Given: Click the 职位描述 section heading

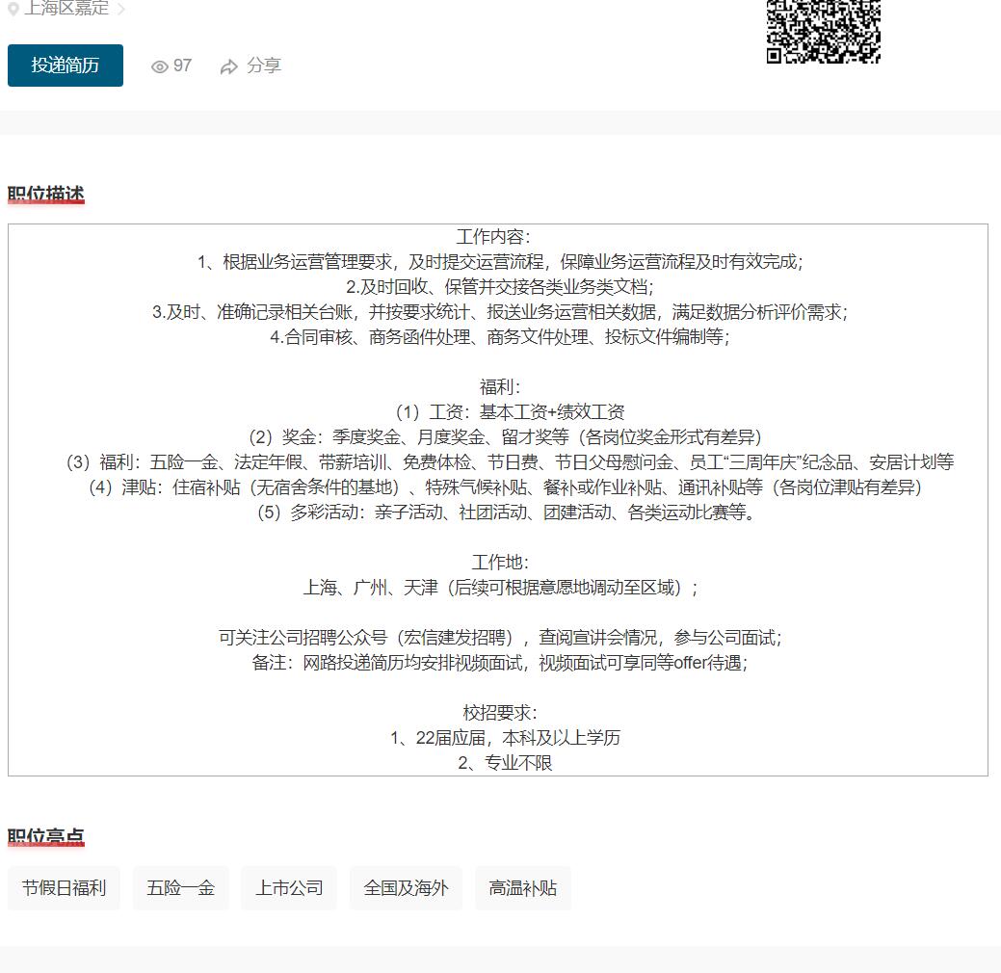Looking at the screenshot, I should [46, 194].
